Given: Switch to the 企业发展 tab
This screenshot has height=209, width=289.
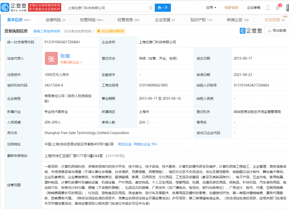Looking at the screenshot, I should [165, 20].
